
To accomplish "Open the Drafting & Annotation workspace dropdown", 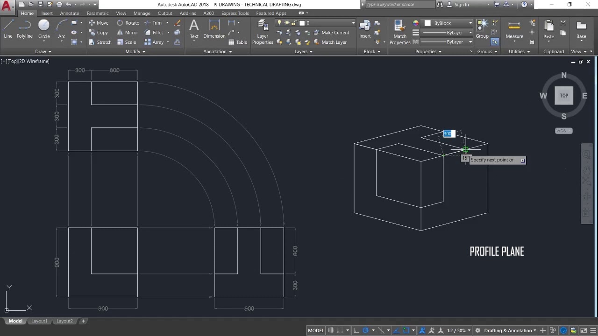I will 510,330.
